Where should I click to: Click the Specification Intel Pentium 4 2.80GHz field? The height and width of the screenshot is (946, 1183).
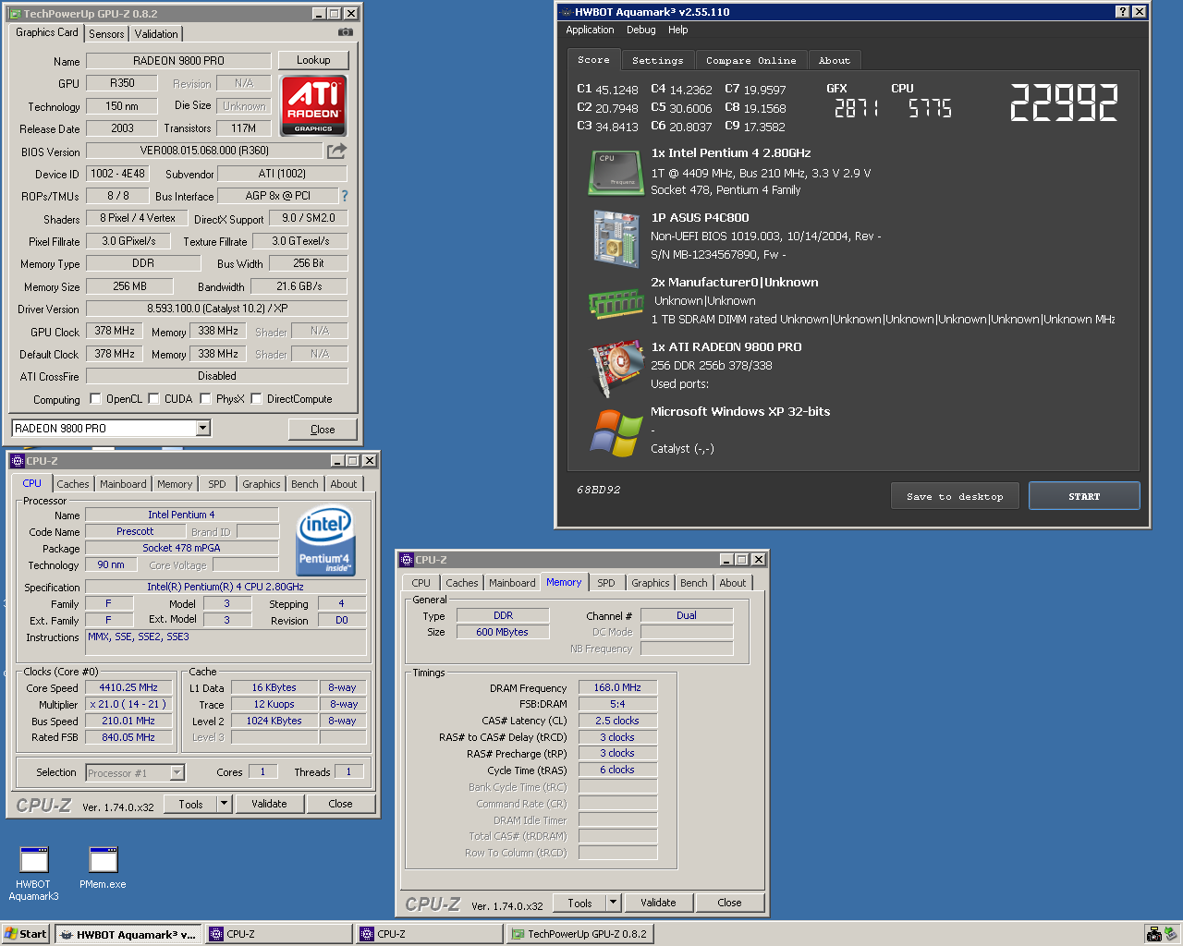226,587
